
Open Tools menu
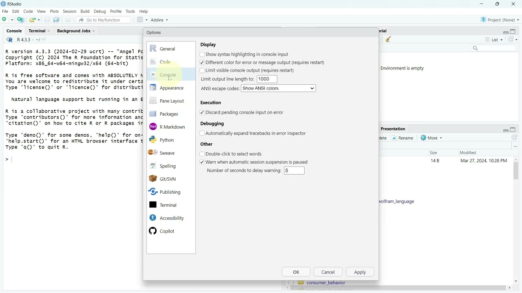[x=130, y=11]
